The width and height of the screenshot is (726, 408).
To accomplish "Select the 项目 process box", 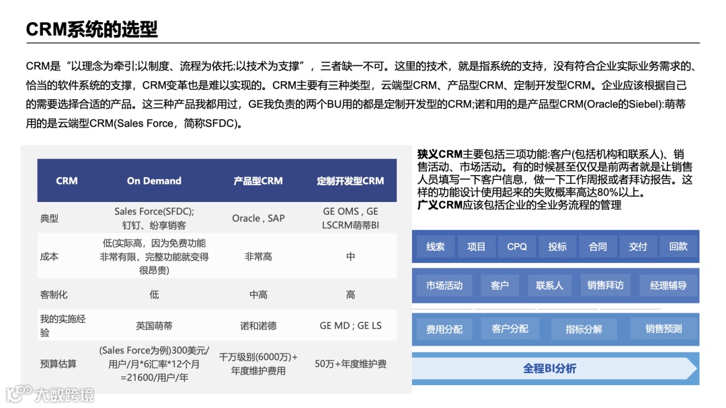I will [476, 246].
